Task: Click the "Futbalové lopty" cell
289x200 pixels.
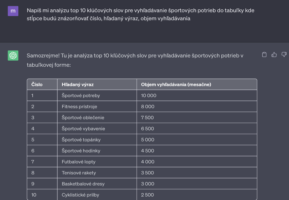Action: point(79,162)
